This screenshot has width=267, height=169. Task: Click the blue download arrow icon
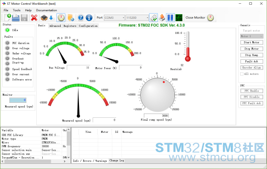(x=52, y=18)
